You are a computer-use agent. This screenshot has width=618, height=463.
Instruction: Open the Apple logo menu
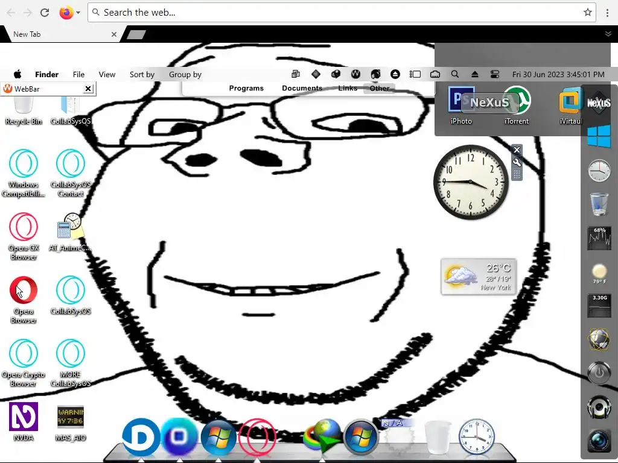(18, 74)
